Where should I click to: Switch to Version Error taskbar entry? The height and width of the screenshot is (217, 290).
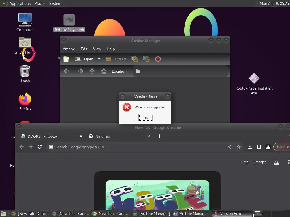pos(232,214)
